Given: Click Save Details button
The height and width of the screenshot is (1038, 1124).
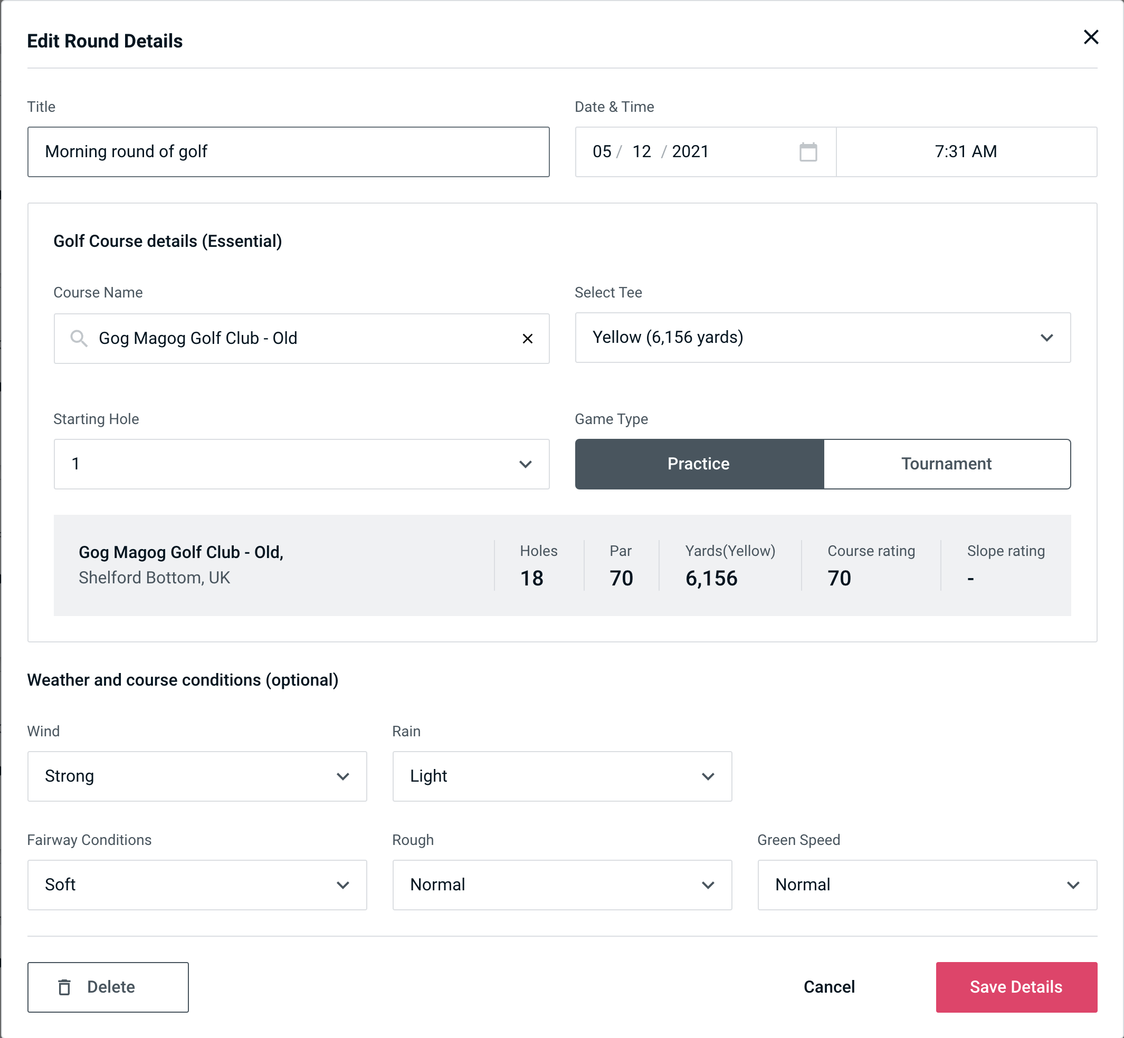Looking at the screenshot, I should 1015,987.
